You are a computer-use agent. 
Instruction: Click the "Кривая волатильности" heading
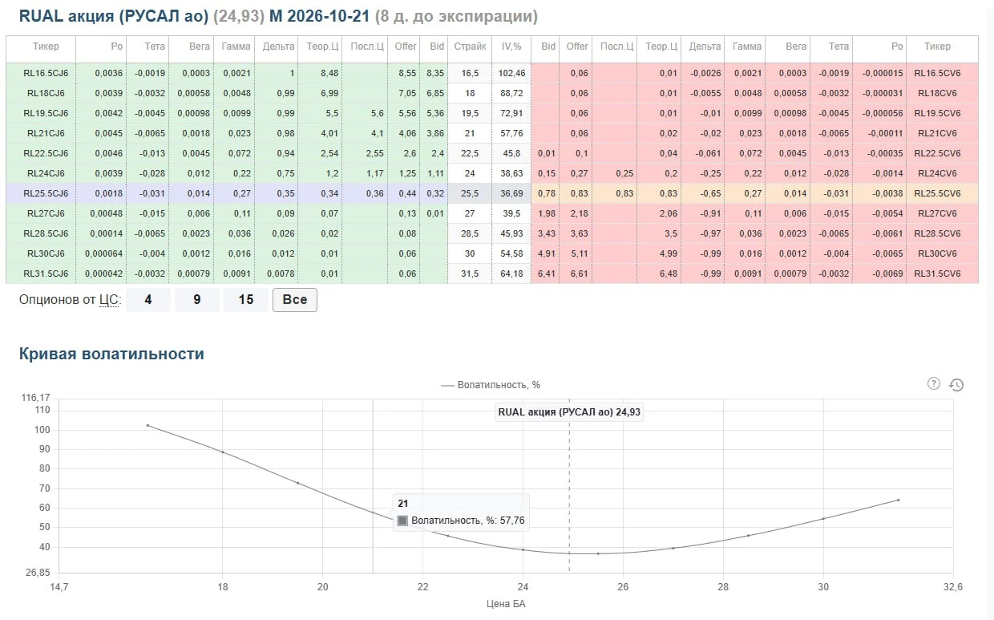[x=111, y=354]
